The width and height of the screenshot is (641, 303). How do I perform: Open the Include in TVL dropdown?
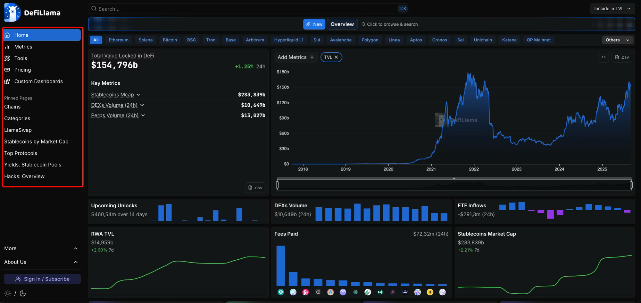(x=612, y=9)
